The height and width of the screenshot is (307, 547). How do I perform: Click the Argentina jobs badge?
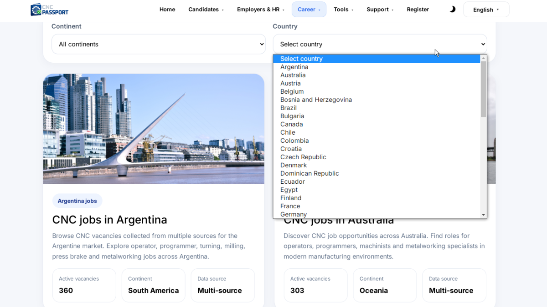[77, 201]
